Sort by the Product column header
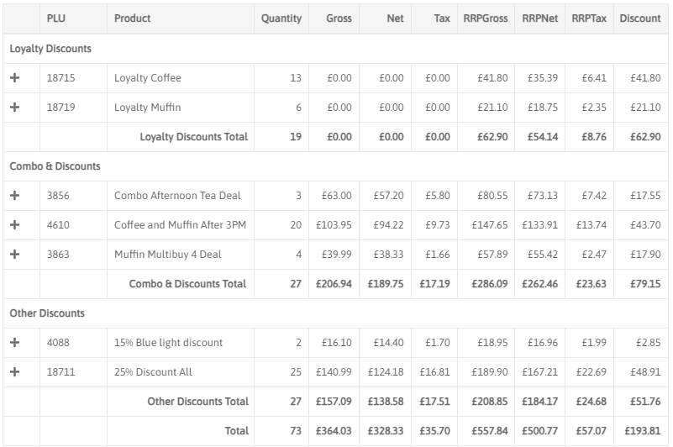 tap(133, 18)
